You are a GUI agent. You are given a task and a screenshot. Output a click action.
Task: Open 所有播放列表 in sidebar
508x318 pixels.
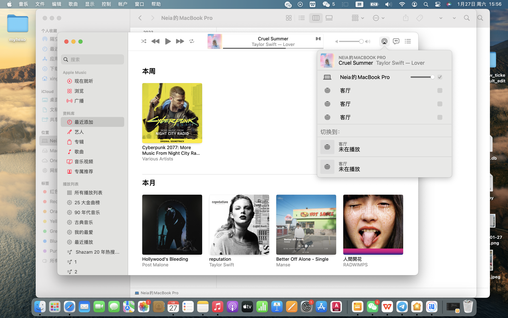92,193
